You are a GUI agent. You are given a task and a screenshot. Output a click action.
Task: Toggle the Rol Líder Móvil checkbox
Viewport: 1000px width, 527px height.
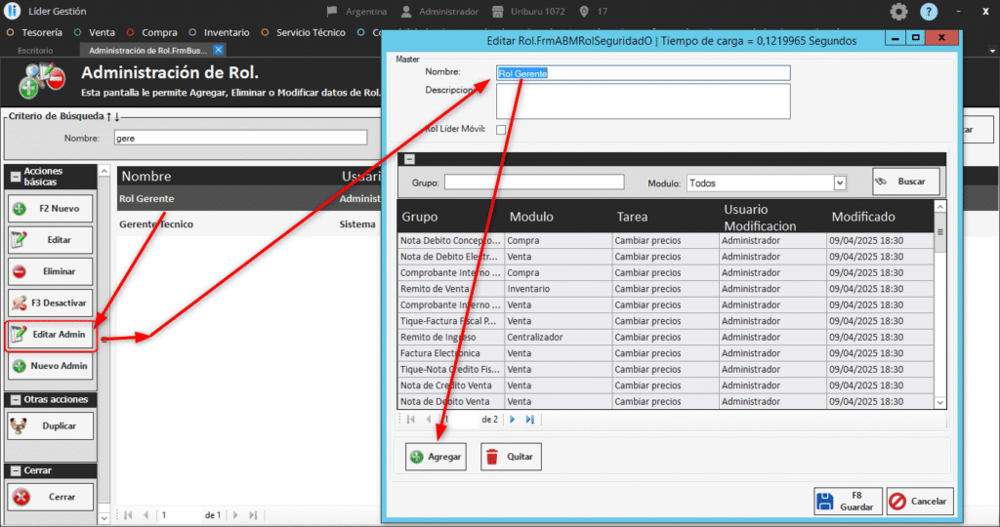501,129
